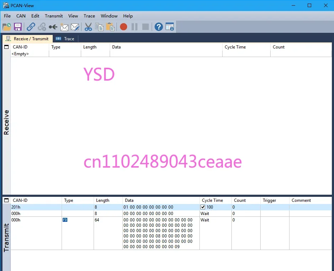Open the CAN menu
Image resolution: width=334 pixels, height=271 pixels.
click(21, 16)
